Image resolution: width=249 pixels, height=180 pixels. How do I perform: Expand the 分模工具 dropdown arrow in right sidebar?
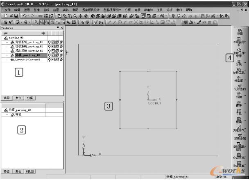[246, 72]
